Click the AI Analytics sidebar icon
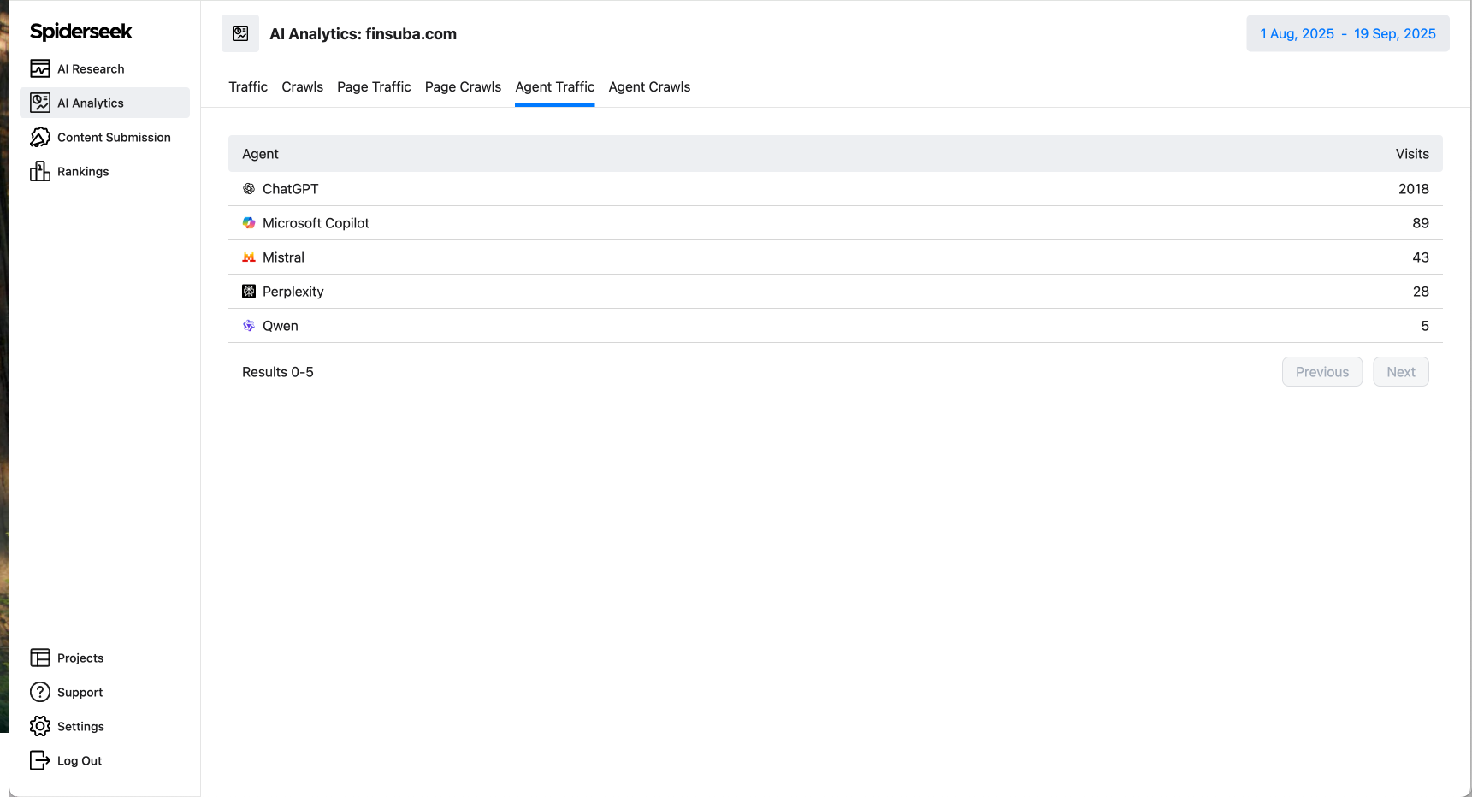 (40, 103)
